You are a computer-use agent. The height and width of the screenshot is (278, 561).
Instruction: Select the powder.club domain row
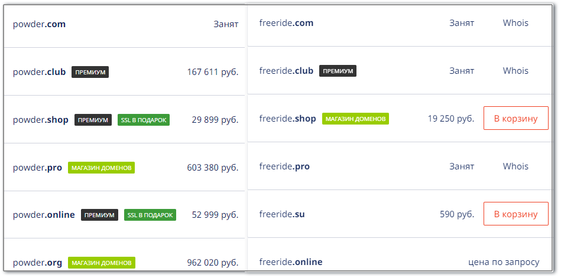(x=125, y=72)
